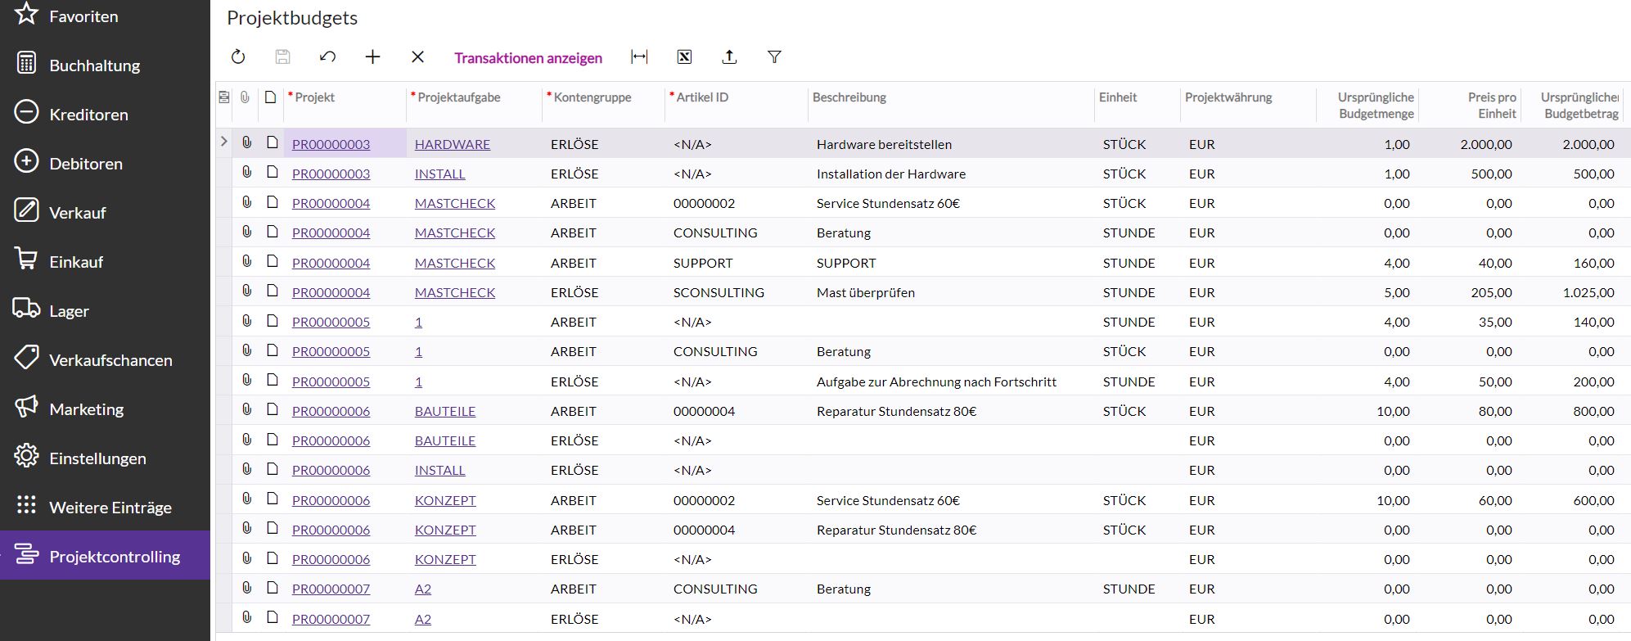Screen dimensions: 1631x641
Task: Click notes column header document icon
Action: tap(271, 97)
